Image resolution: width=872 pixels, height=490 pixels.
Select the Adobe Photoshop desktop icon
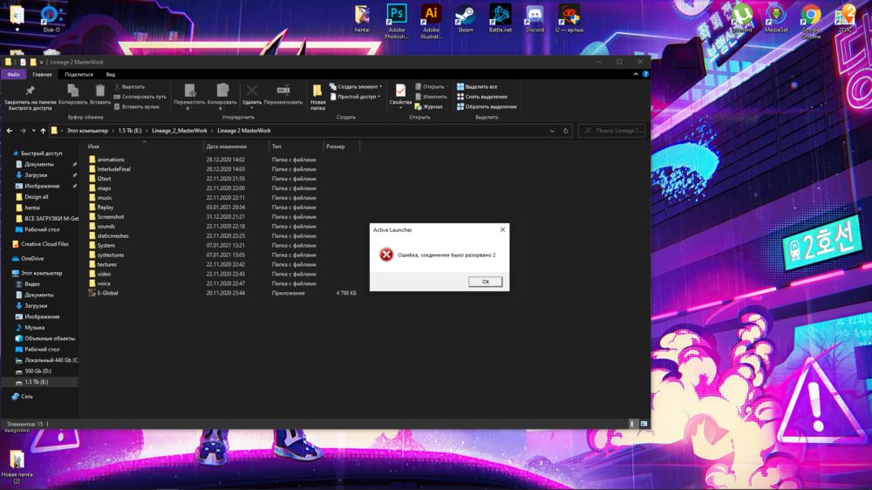397,15
